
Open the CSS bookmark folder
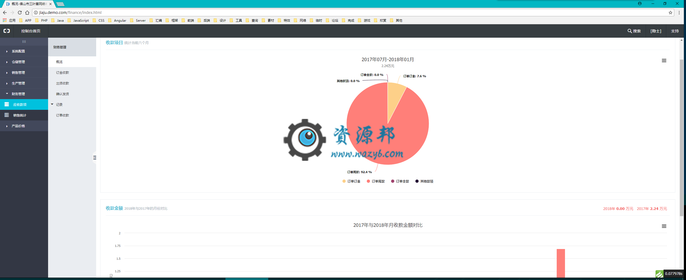click(99, 20)
